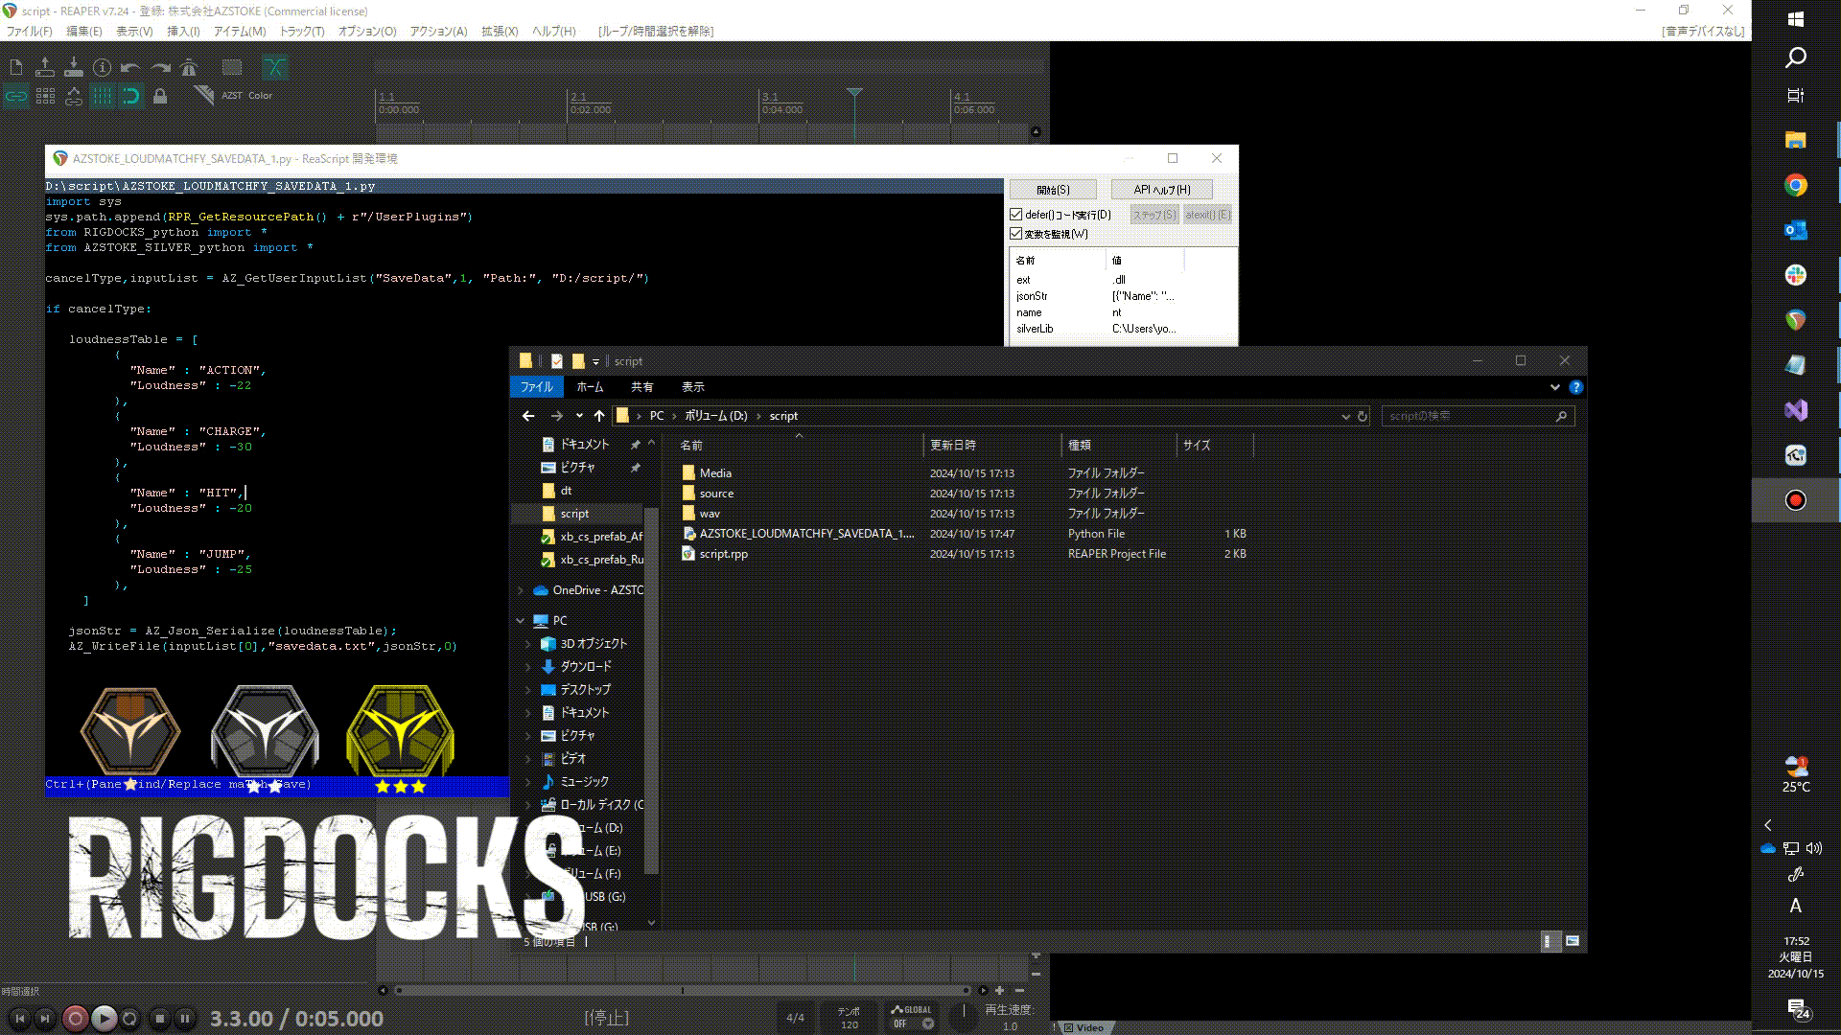Click the New Project icon in REAPER toolbar
1841x1035 pixels.
coord(16,67)
